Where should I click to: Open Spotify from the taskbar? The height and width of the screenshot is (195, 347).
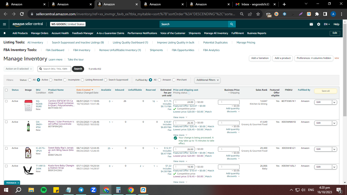pos(44,190)
